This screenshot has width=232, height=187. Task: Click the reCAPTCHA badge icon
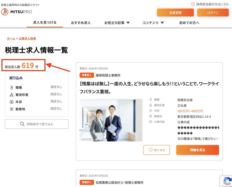226,181
